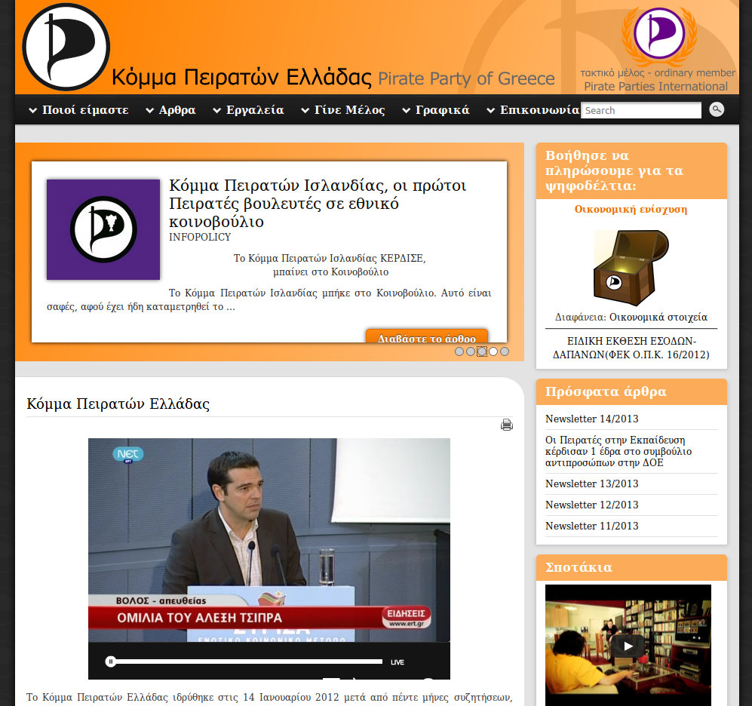This screenshot has width=752, height=706.
Task: Click the Tsipras live video frame
Action: [x=269, y=539]
